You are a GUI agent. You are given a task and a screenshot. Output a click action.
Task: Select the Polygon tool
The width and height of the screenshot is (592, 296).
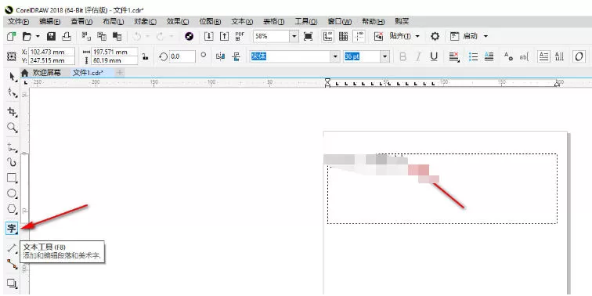[x=13, y=209]
